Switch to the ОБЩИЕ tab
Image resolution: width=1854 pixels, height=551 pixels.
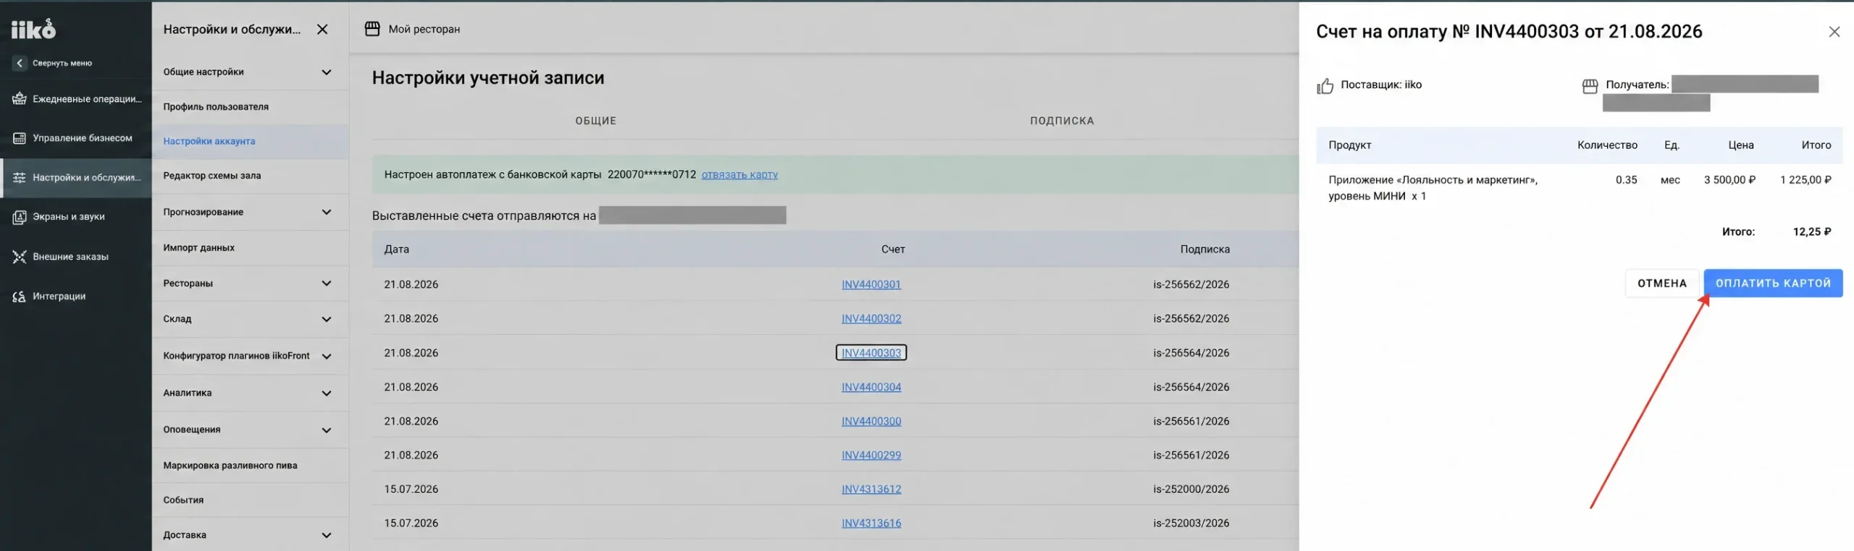[x=595, y=121]
